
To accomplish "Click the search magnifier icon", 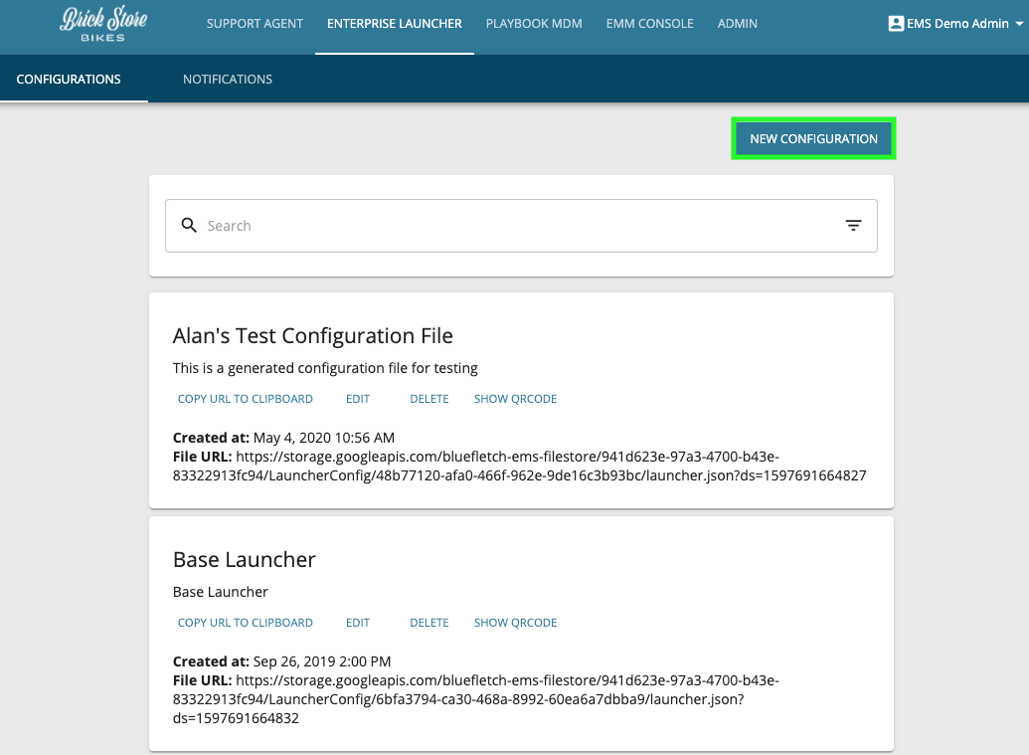I will (189, 225).
